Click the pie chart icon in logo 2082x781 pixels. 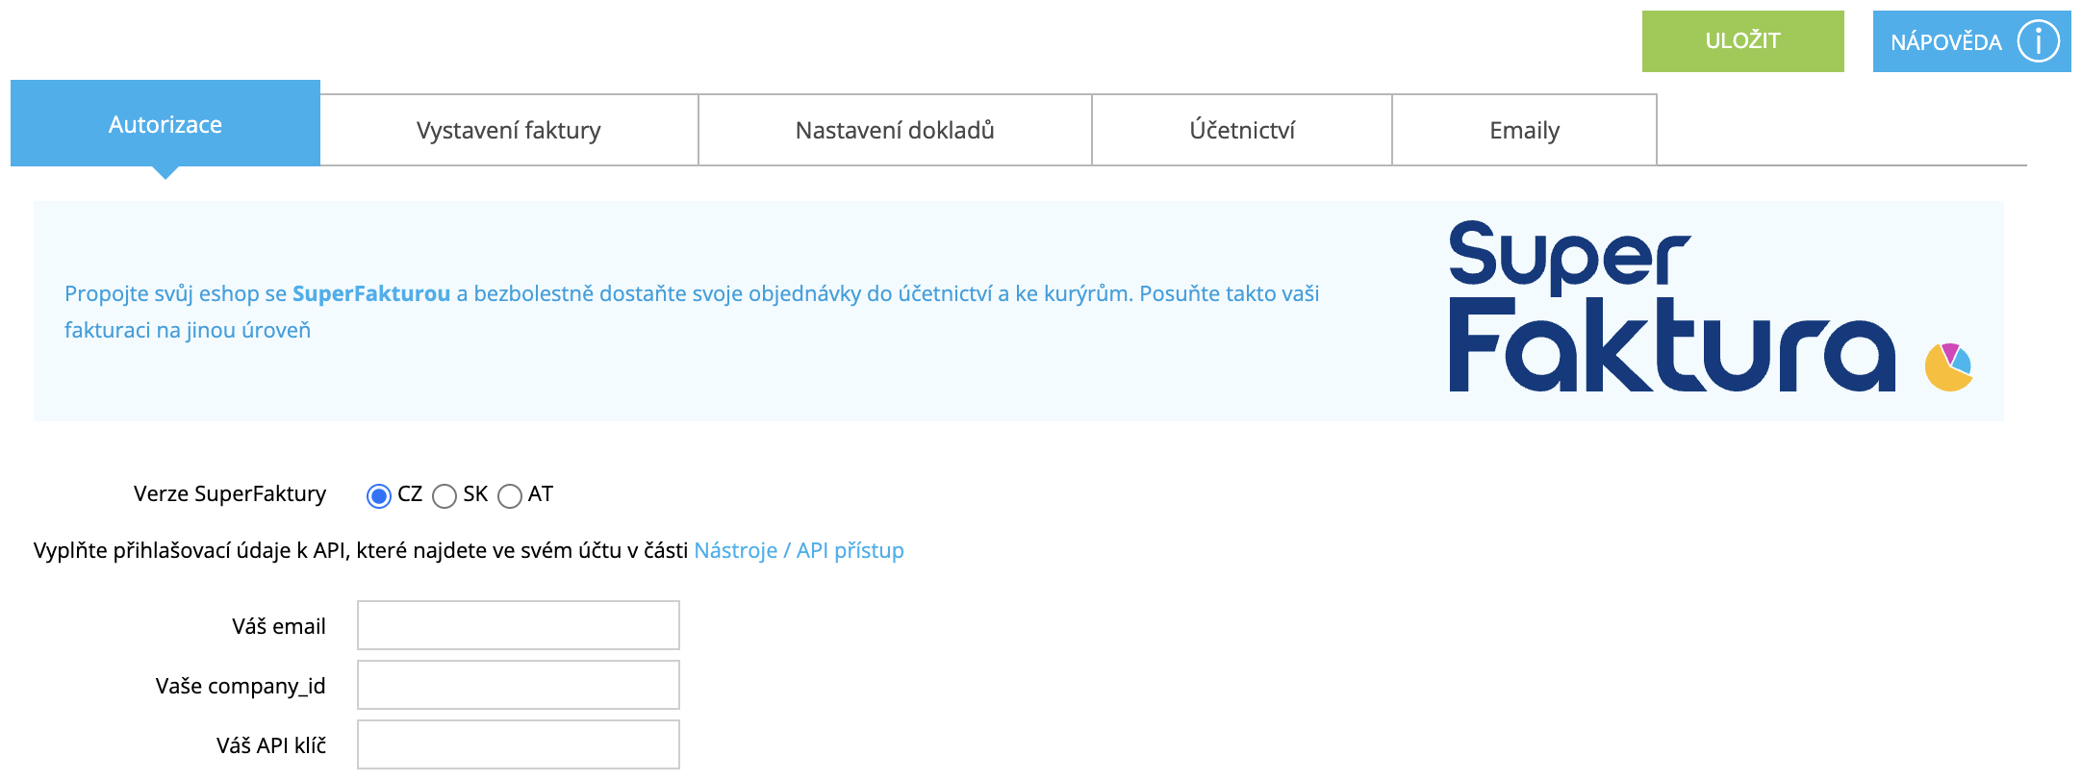(1948, 367)
